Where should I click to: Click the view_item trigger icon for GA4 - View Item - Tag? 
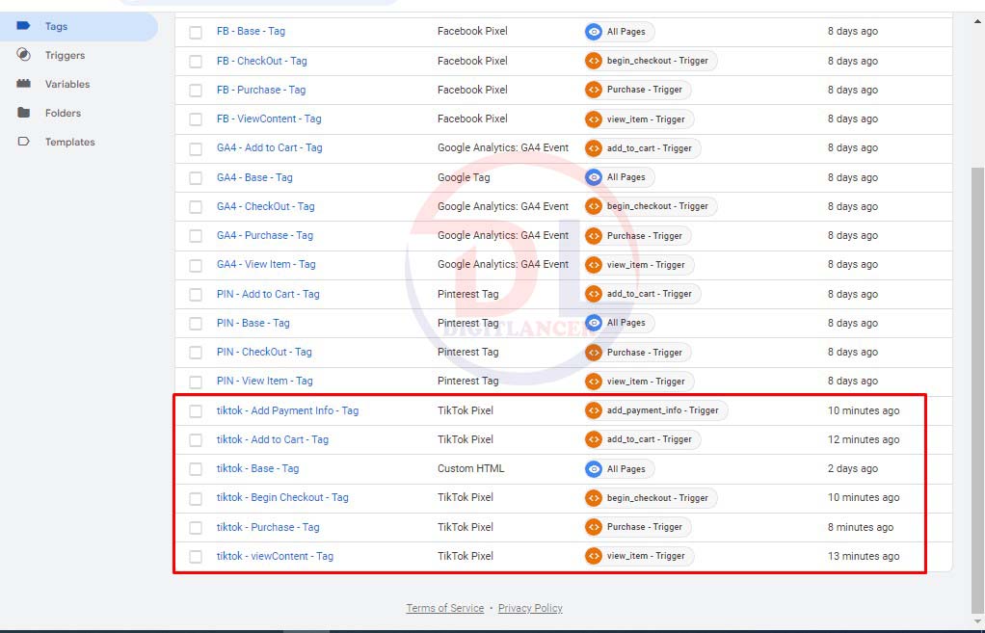click(x=593, y=264)
